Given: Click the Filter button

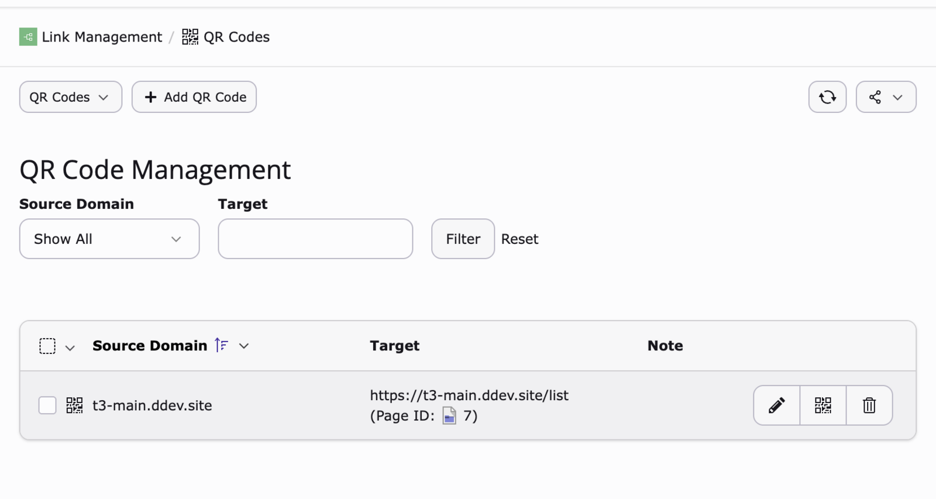Looking at the screenshot, I should [x=463, y=239].
